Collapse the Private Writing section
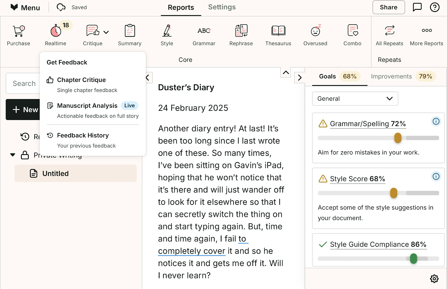447x289 pixels. 12,155
